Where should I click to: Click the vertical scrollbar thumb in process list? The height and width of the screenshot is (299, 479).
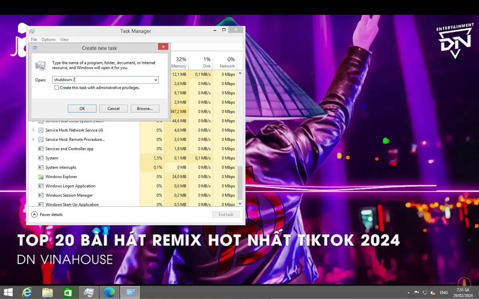[240, 183]
